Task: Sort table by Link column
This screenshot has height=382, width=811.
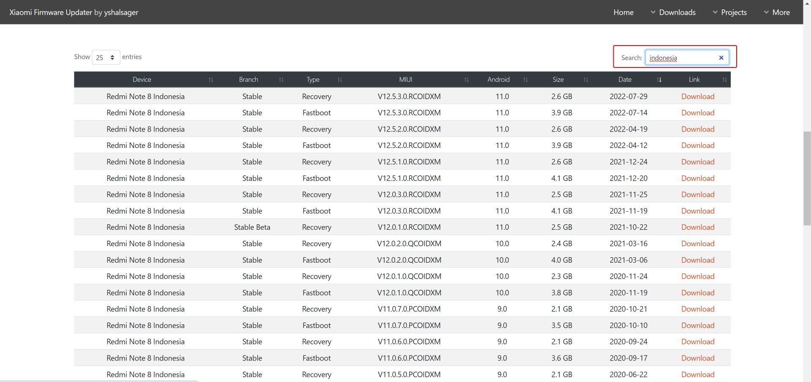Action: tap(698, 80)
